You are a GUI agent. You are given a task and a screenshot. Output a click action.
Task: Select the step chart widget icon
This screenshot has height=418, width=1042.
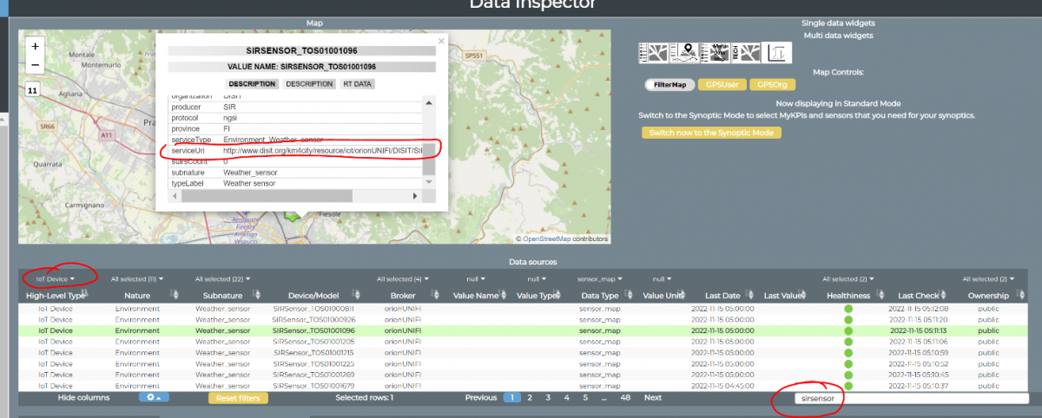[778, 53]
